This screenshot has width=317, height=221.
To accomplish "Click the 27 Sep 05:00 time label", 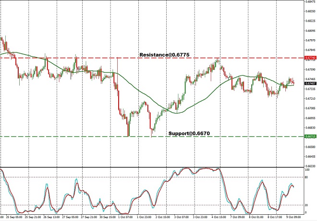I will click(x=70, y=217).
